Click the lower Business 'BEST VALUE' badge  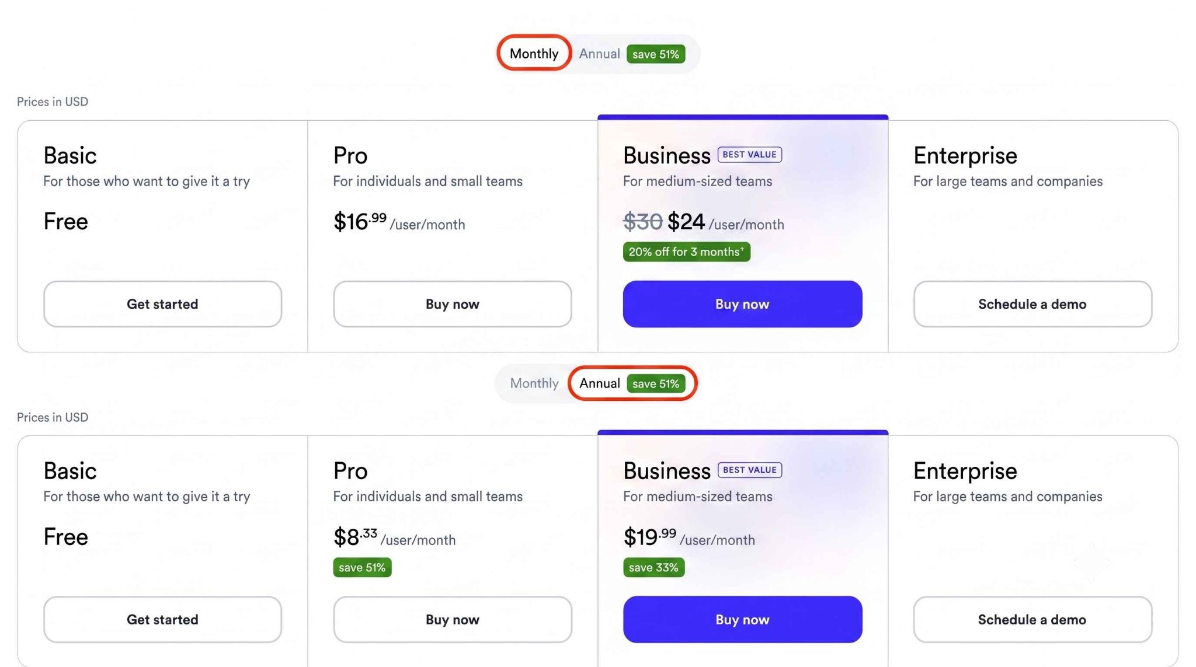749,470
